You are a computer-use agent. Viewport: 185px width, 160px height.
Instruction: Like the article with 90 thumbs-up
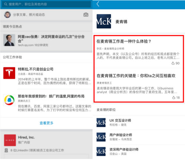(173, 63)
